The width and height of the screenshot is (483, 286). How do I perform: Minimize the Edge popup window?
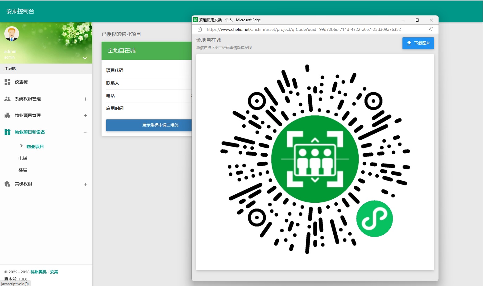403,20
